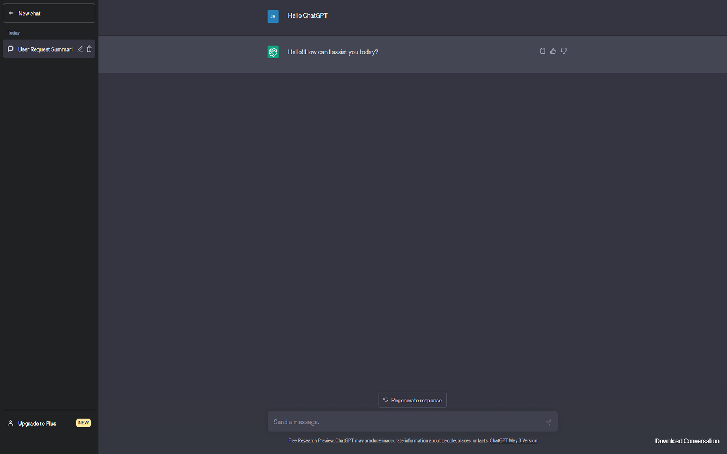Click the Free Research Preview disclaimer text
This screenshot has height=454, width=727.
(388, 440)
